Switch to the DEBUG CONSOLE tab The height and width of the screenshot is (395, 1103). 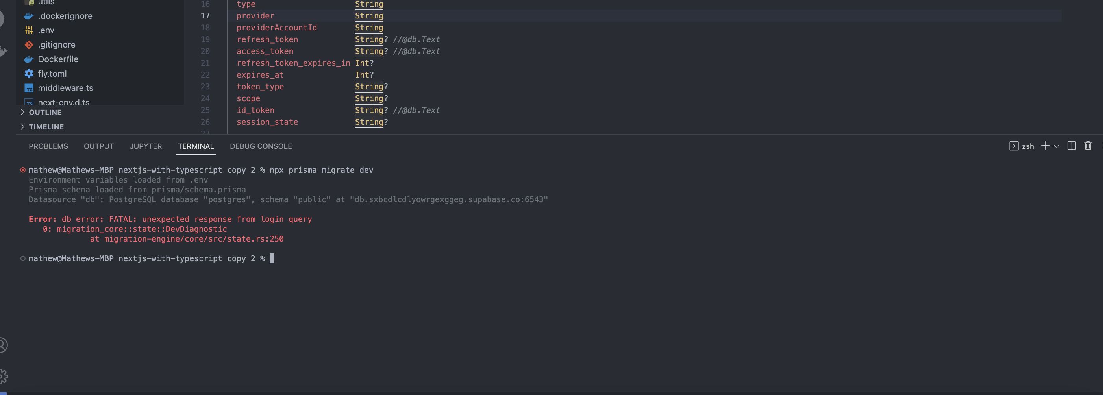[x=261, y=146]
